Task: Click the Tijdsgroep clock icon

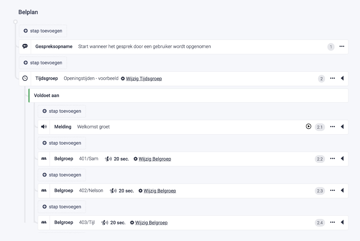Action: click(25, 78)
